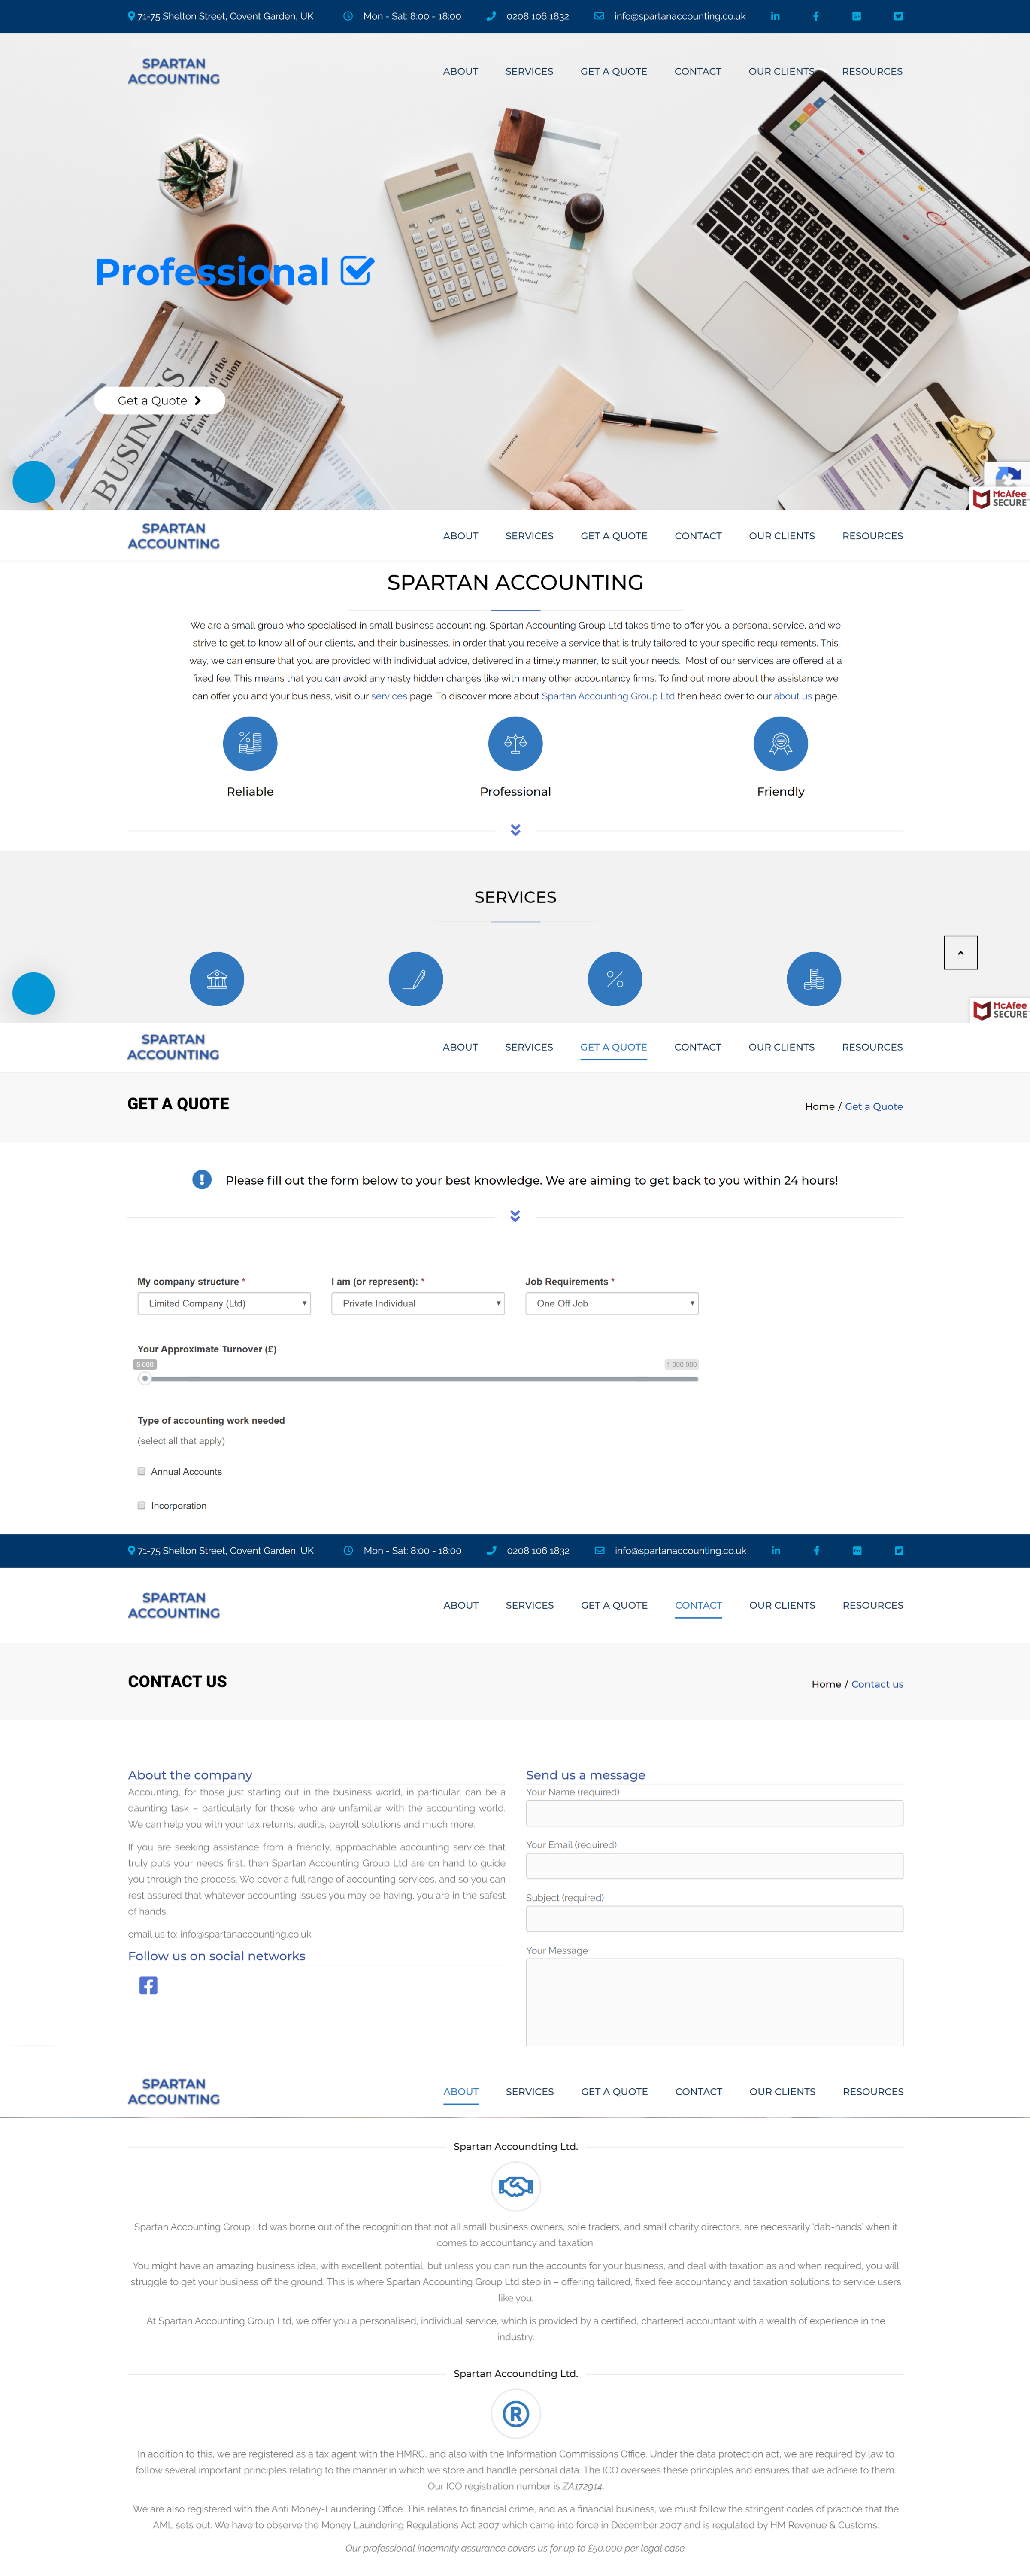
Task: Click phone number 0208 106 1832 above Contact Us
Action: click(538, 1551)
